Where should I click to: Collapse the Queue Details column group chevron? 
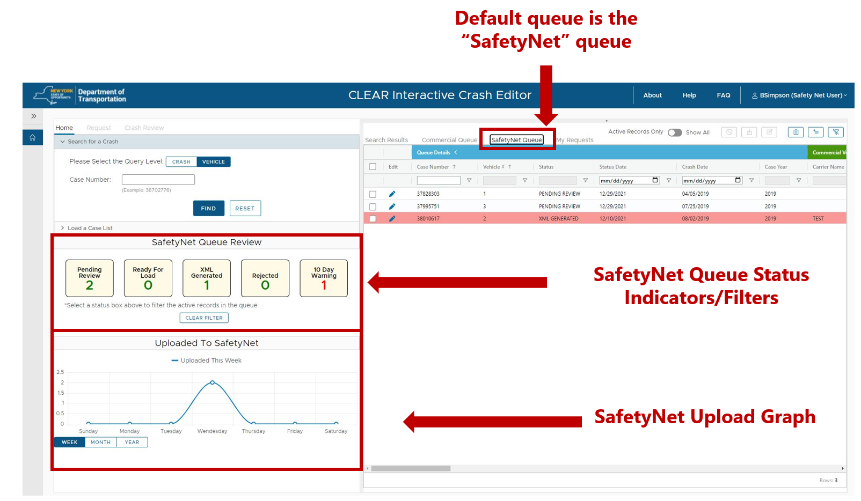pyautogui.click(x=456, y=152)
